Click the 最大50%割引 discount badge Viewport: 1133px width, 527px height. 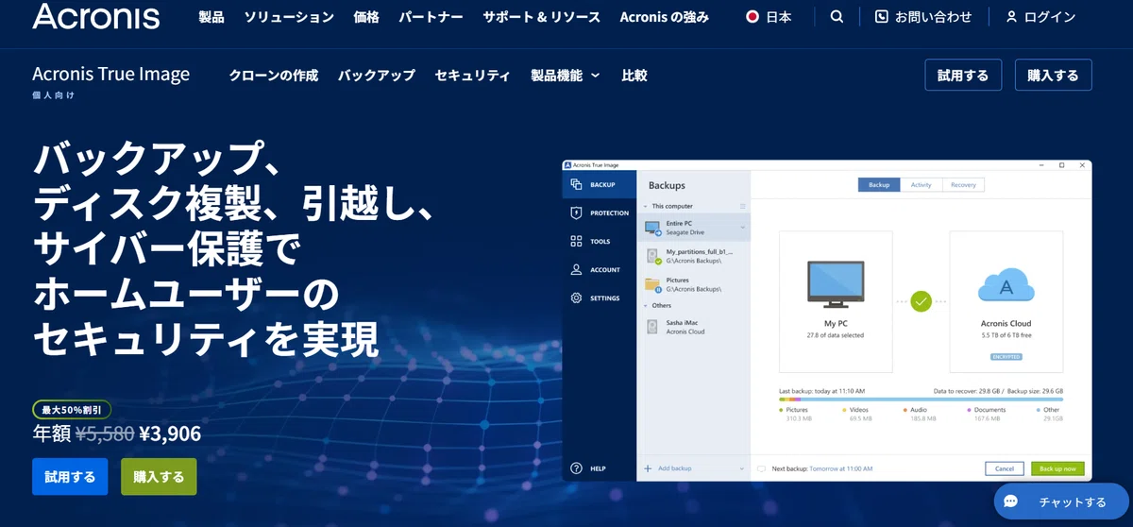[x=72, y=410]
